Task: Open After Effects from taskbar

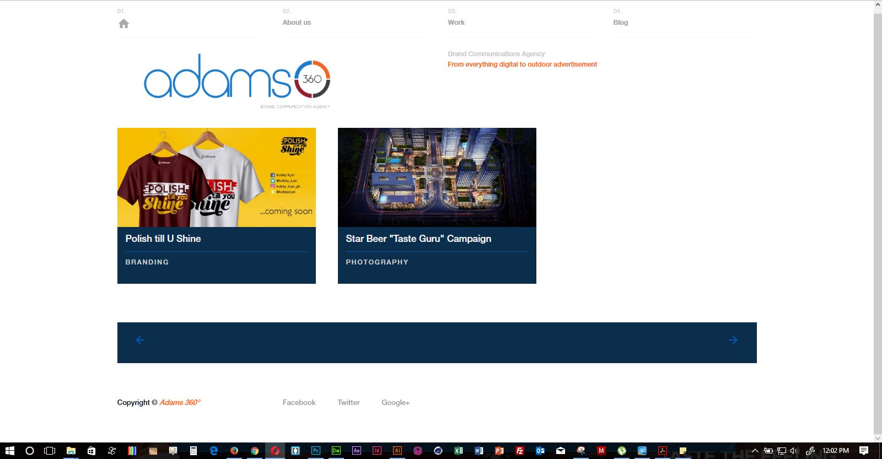Action: point(357,451)
